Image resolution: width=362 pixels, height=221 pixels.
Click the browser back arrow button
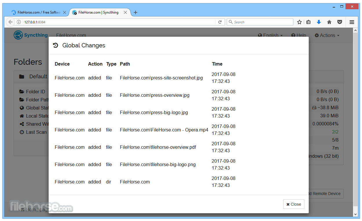pyautogui.click(x=10, y=22)
